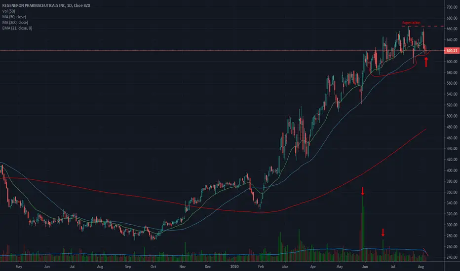Click the 580.00 price axis label
This screenshot has width=460, height=271.
pyautogui.click(x=452, y=72)
